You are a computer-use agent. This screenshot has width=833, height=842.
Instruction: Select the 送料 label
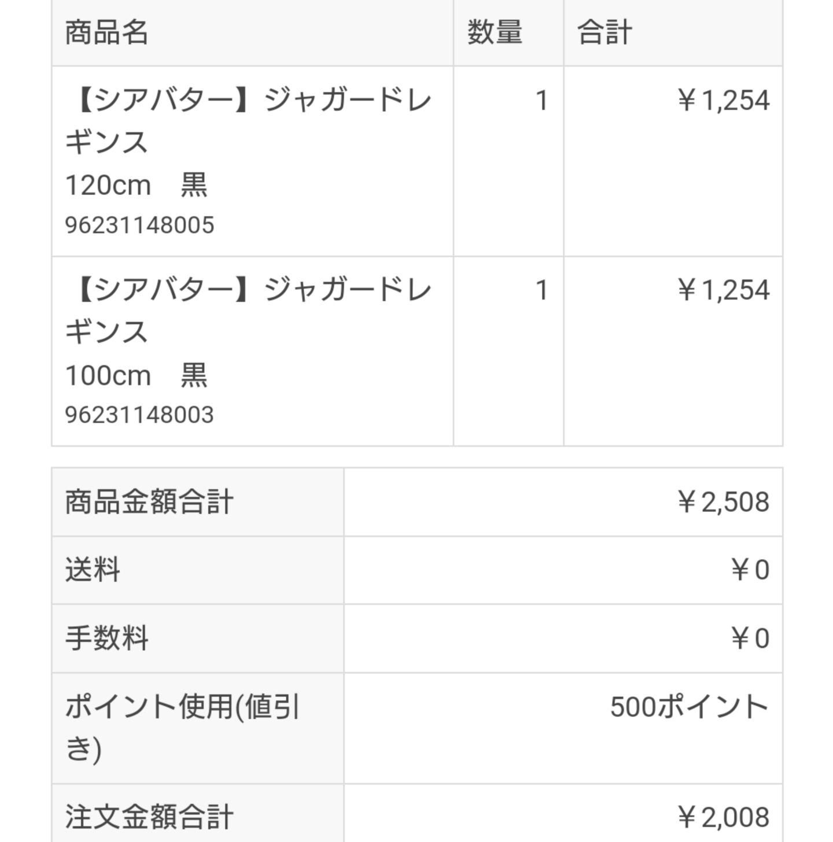[93, 570]
